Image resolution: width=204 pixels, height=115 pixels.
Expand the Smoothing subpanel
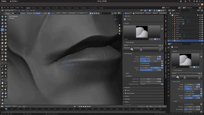[129, 76]
